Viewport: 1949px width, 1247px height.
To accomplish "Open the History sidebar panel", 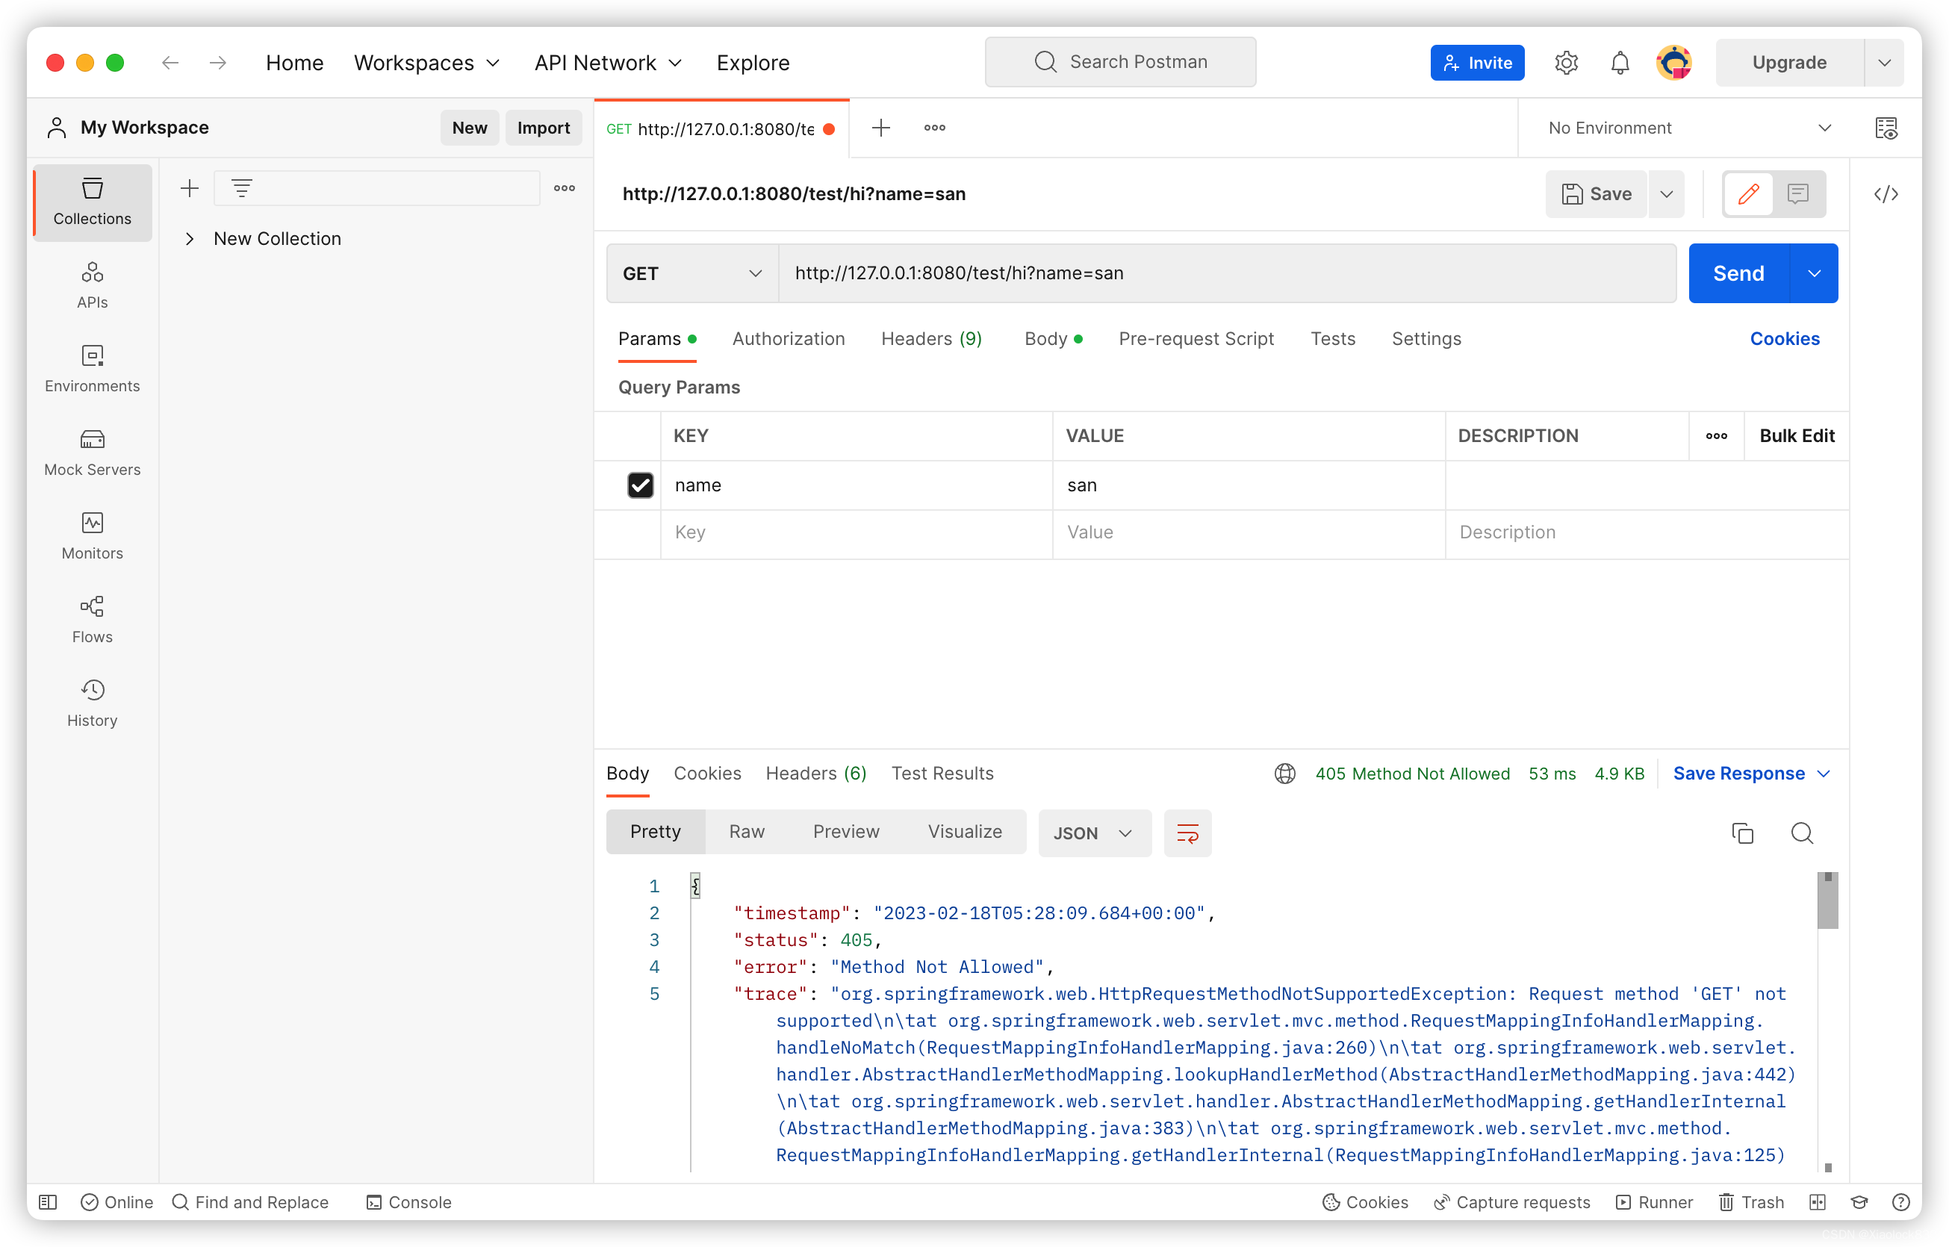I will [x=93, y=702].
